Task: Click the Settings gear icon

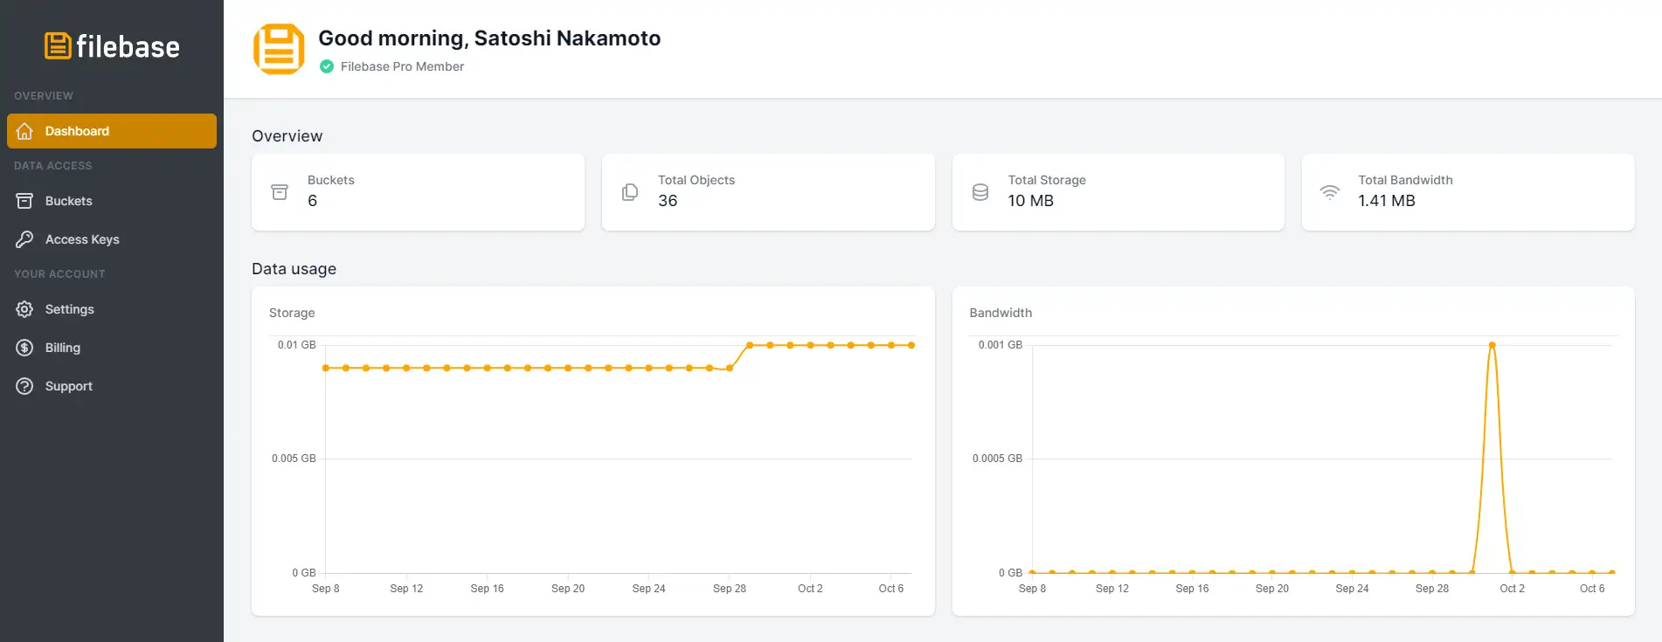Action: [24, 309]
